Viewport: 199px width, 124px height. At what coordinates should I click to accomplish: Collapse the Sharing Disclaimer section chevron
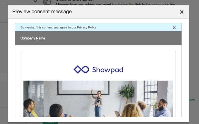35,1
